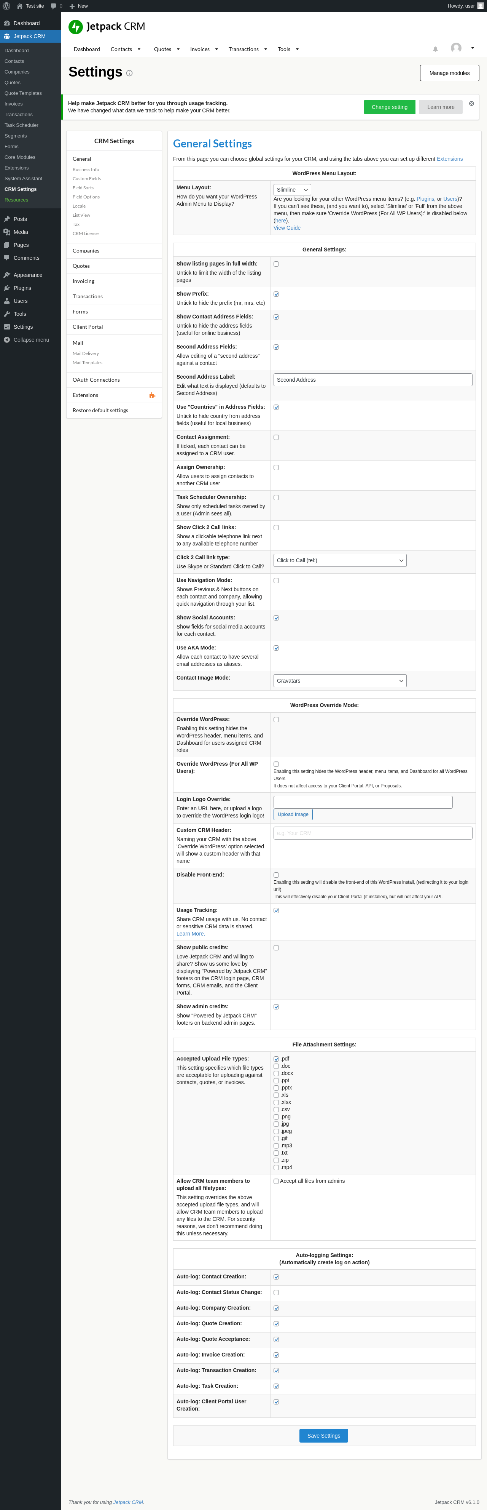Expand the Click 2 Call link type dropdown
487x1510 pixels.
(x=339, y=560)
